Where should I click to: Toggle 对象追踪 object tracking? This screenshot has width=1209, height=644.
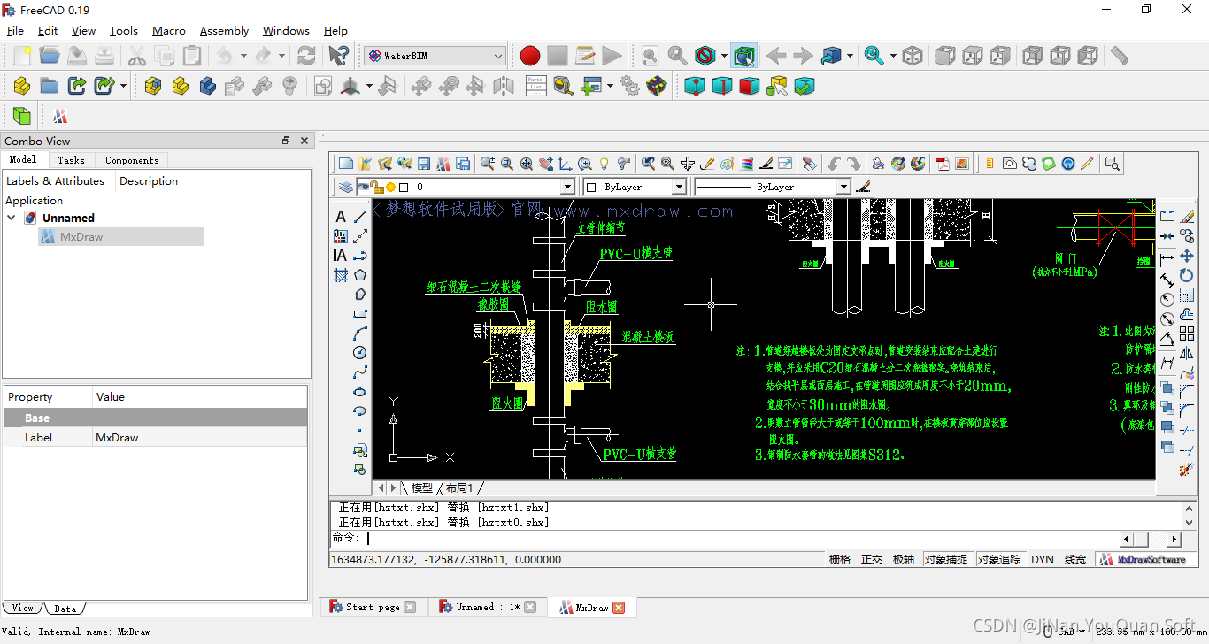click(x=999, y=559)
